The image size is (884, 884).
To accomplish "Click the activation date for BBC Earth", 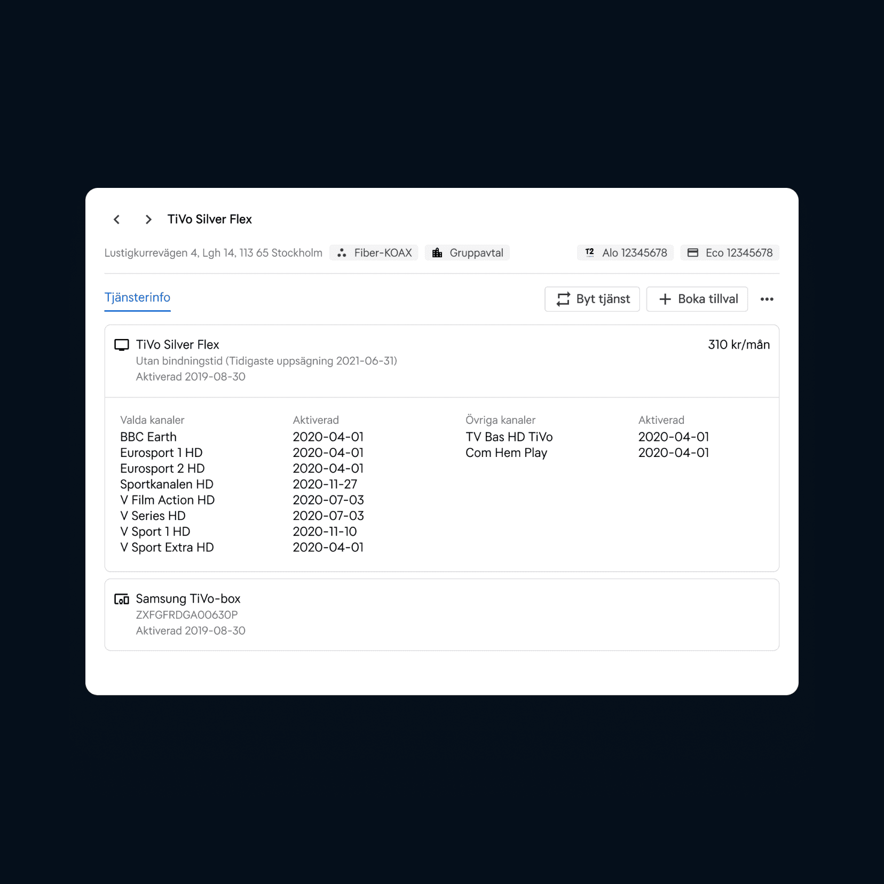I will click(x=328, y=437).
